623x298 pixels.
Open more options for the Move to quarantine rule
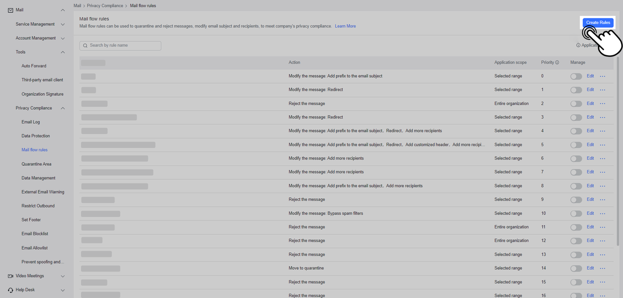(x=603, y=268)
